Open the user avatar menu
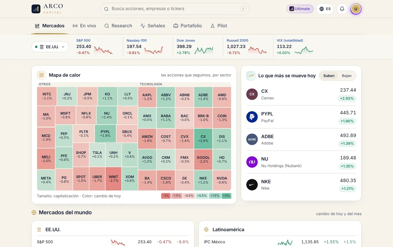This screenshot has width=393, height=247. 356,9
